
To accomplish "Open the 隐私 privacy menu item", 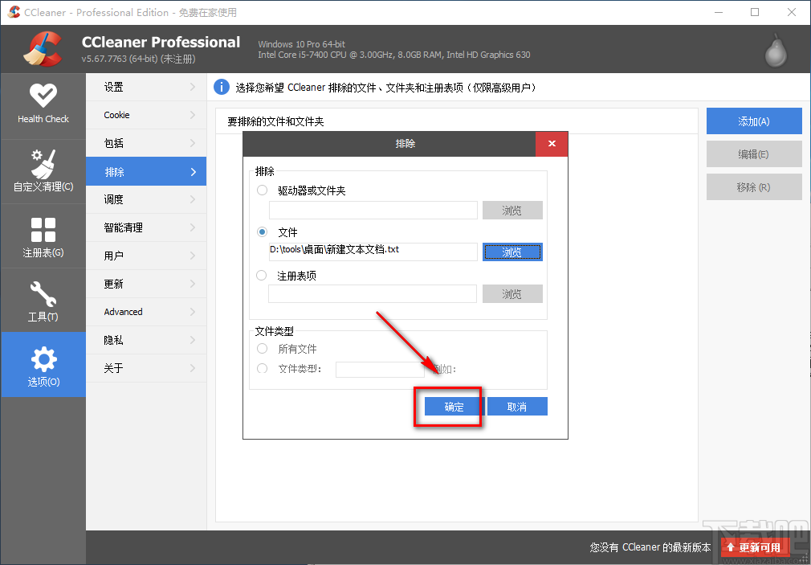I will pyautogui.click(x=146, y=340).
